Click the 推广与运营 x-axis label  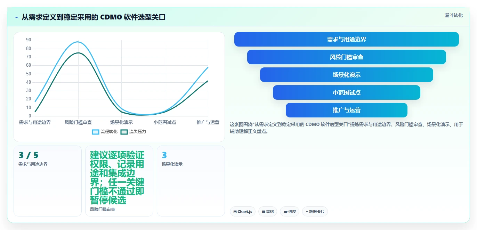click(x=208, y=122)
